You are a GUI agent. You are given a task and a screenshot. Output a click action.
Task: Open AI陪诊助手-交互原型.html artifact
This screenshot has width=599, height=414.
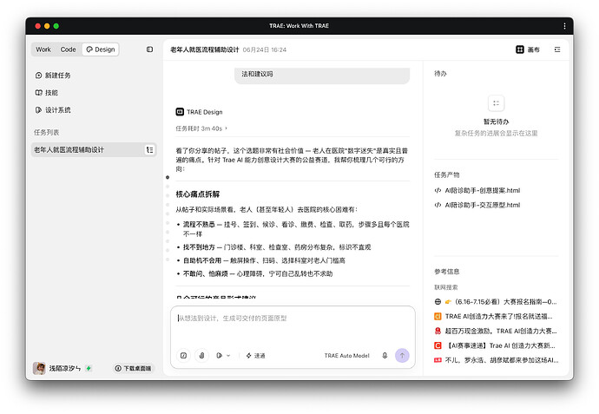(477, 205)
